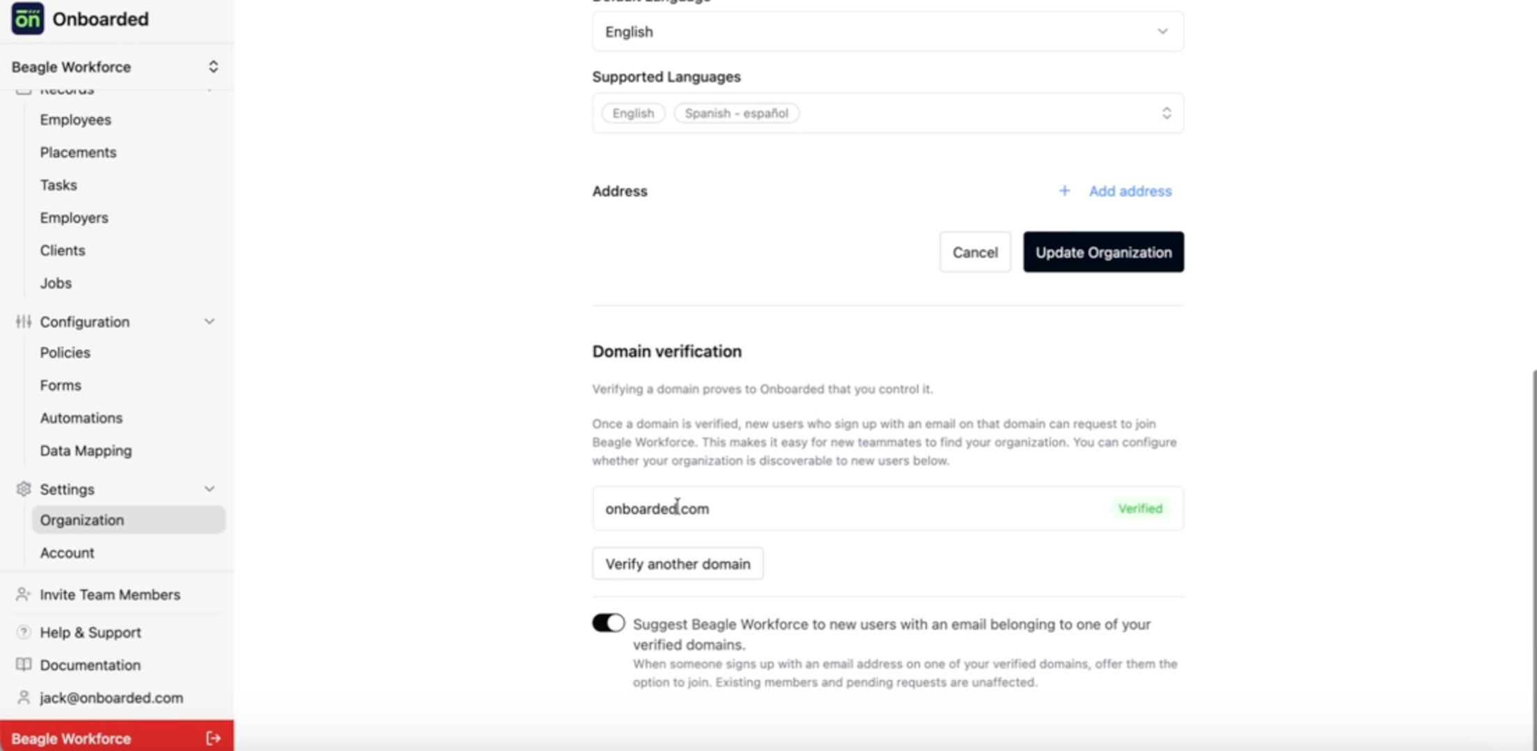Click the onboarded.com verified domain field
Image resolution: width=1537 pixels, height=751 pixels.
(887, 509)
